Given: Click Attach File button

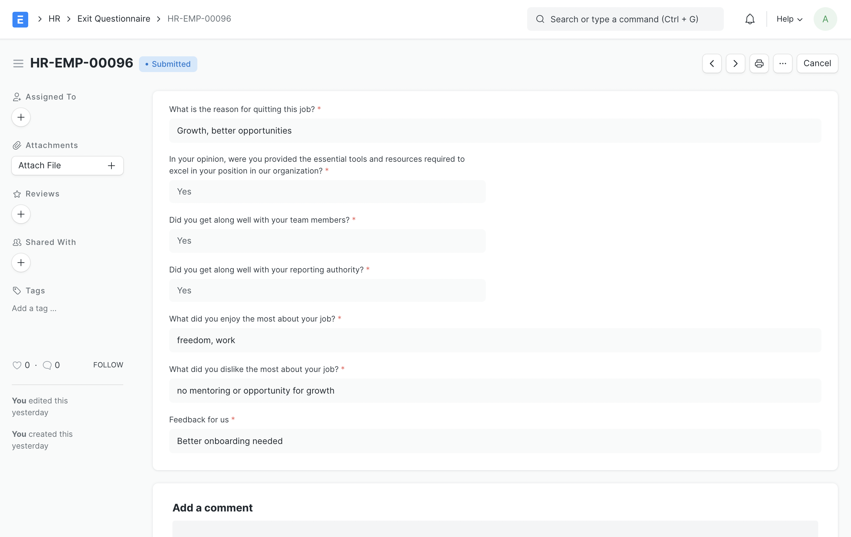Looking at the screenshot, I should 67,166.
